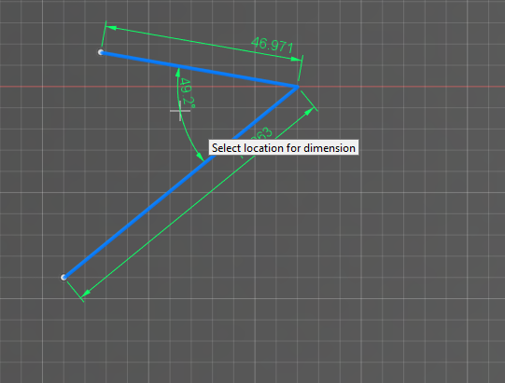Image resolution: width=505 pixels, height=383 pixels.
Task: Click the upper arrowhead of the diagonal dimension line
Action: pyautogui.click(x=309, y=112)
